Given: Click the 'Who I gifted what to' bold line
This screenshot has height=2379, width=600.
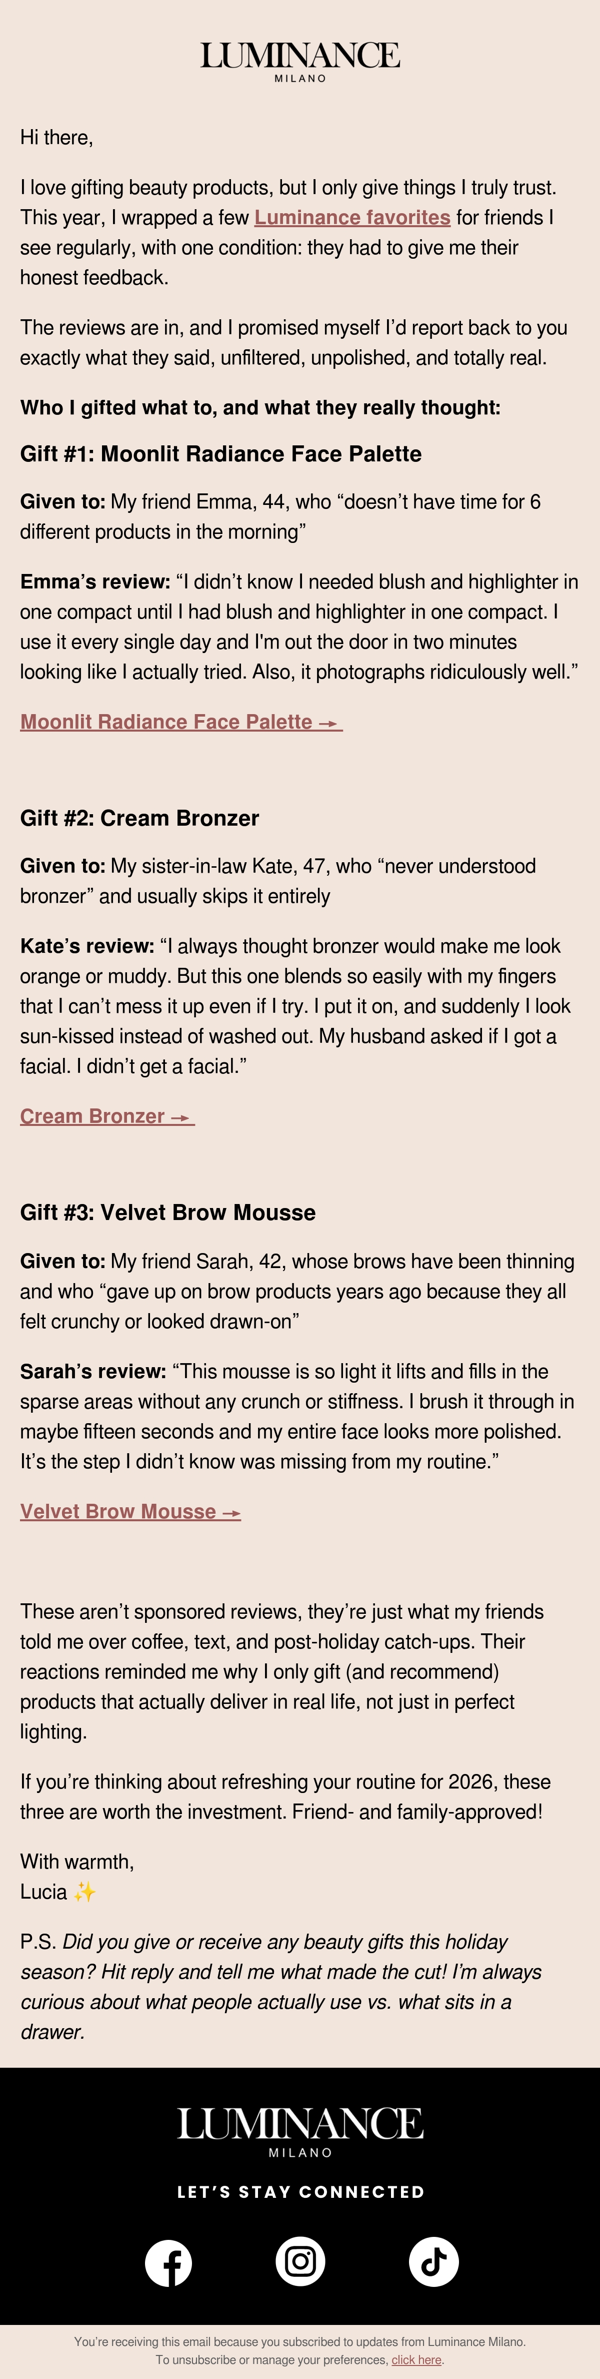Looking at the screenshot, I should (x=260, y=407).
